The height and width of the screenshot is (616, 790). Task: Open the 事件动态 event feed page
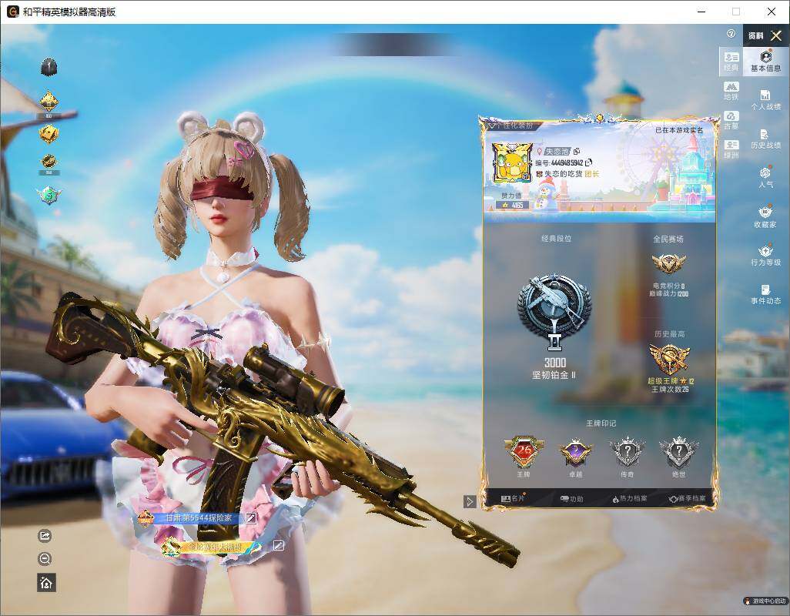coord(765,294)
